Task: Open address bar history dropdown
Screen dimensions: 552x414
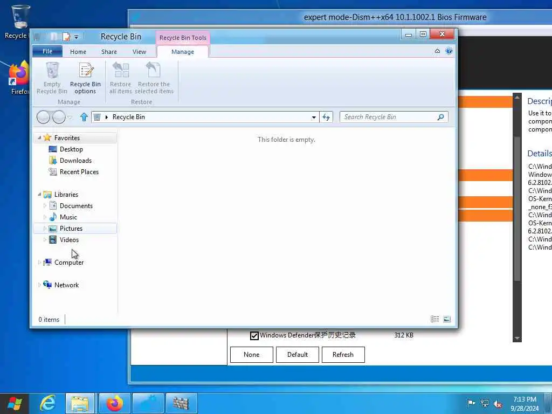Action: [314, 117]
